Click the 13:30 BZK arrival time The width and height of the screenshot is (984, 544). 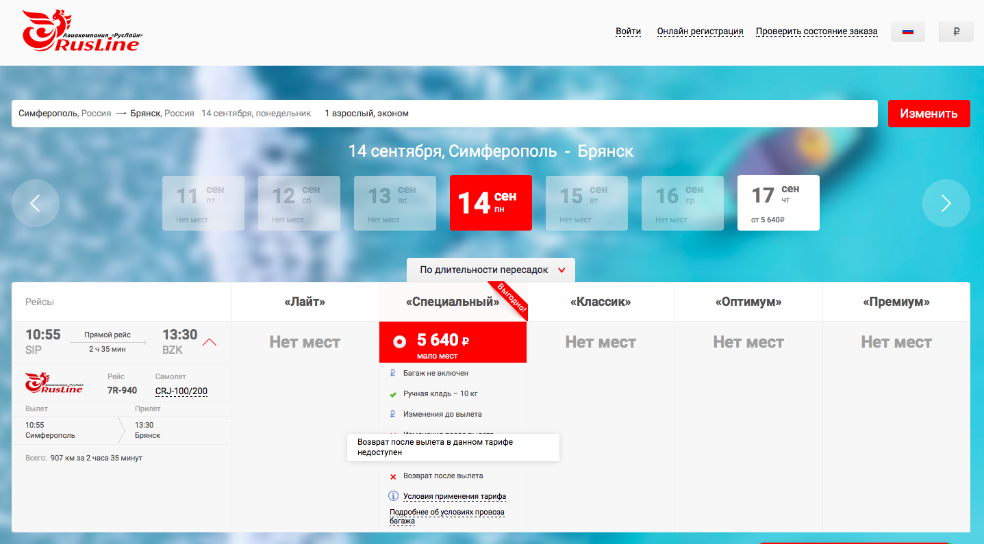[x=179, y=341]
